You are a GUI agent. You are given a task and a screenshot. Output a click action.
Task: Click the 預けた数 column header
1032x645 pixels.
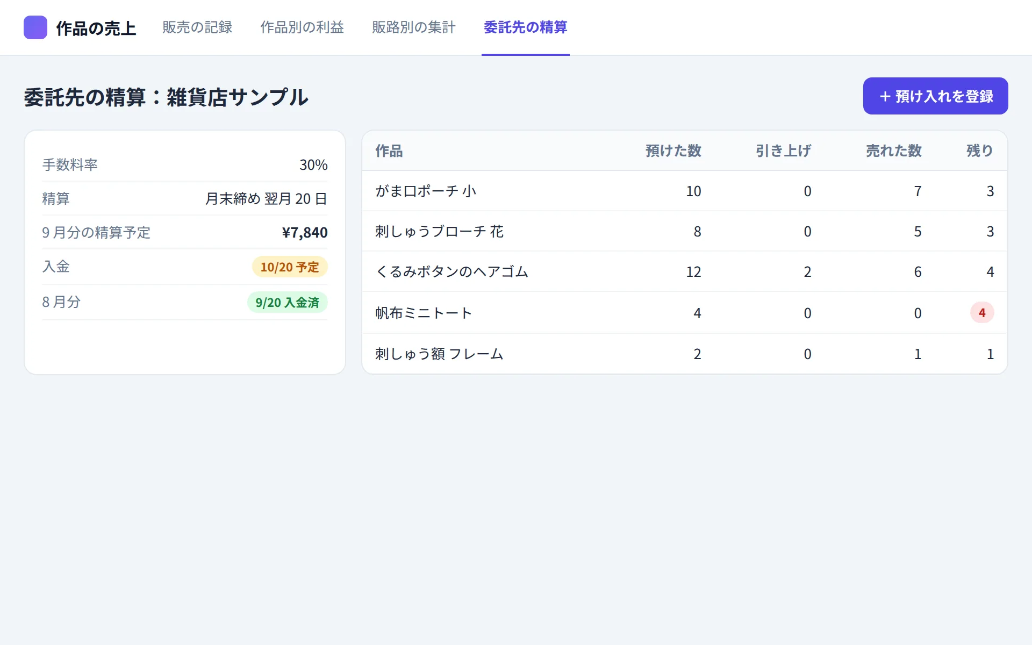[x=673, y=150]
